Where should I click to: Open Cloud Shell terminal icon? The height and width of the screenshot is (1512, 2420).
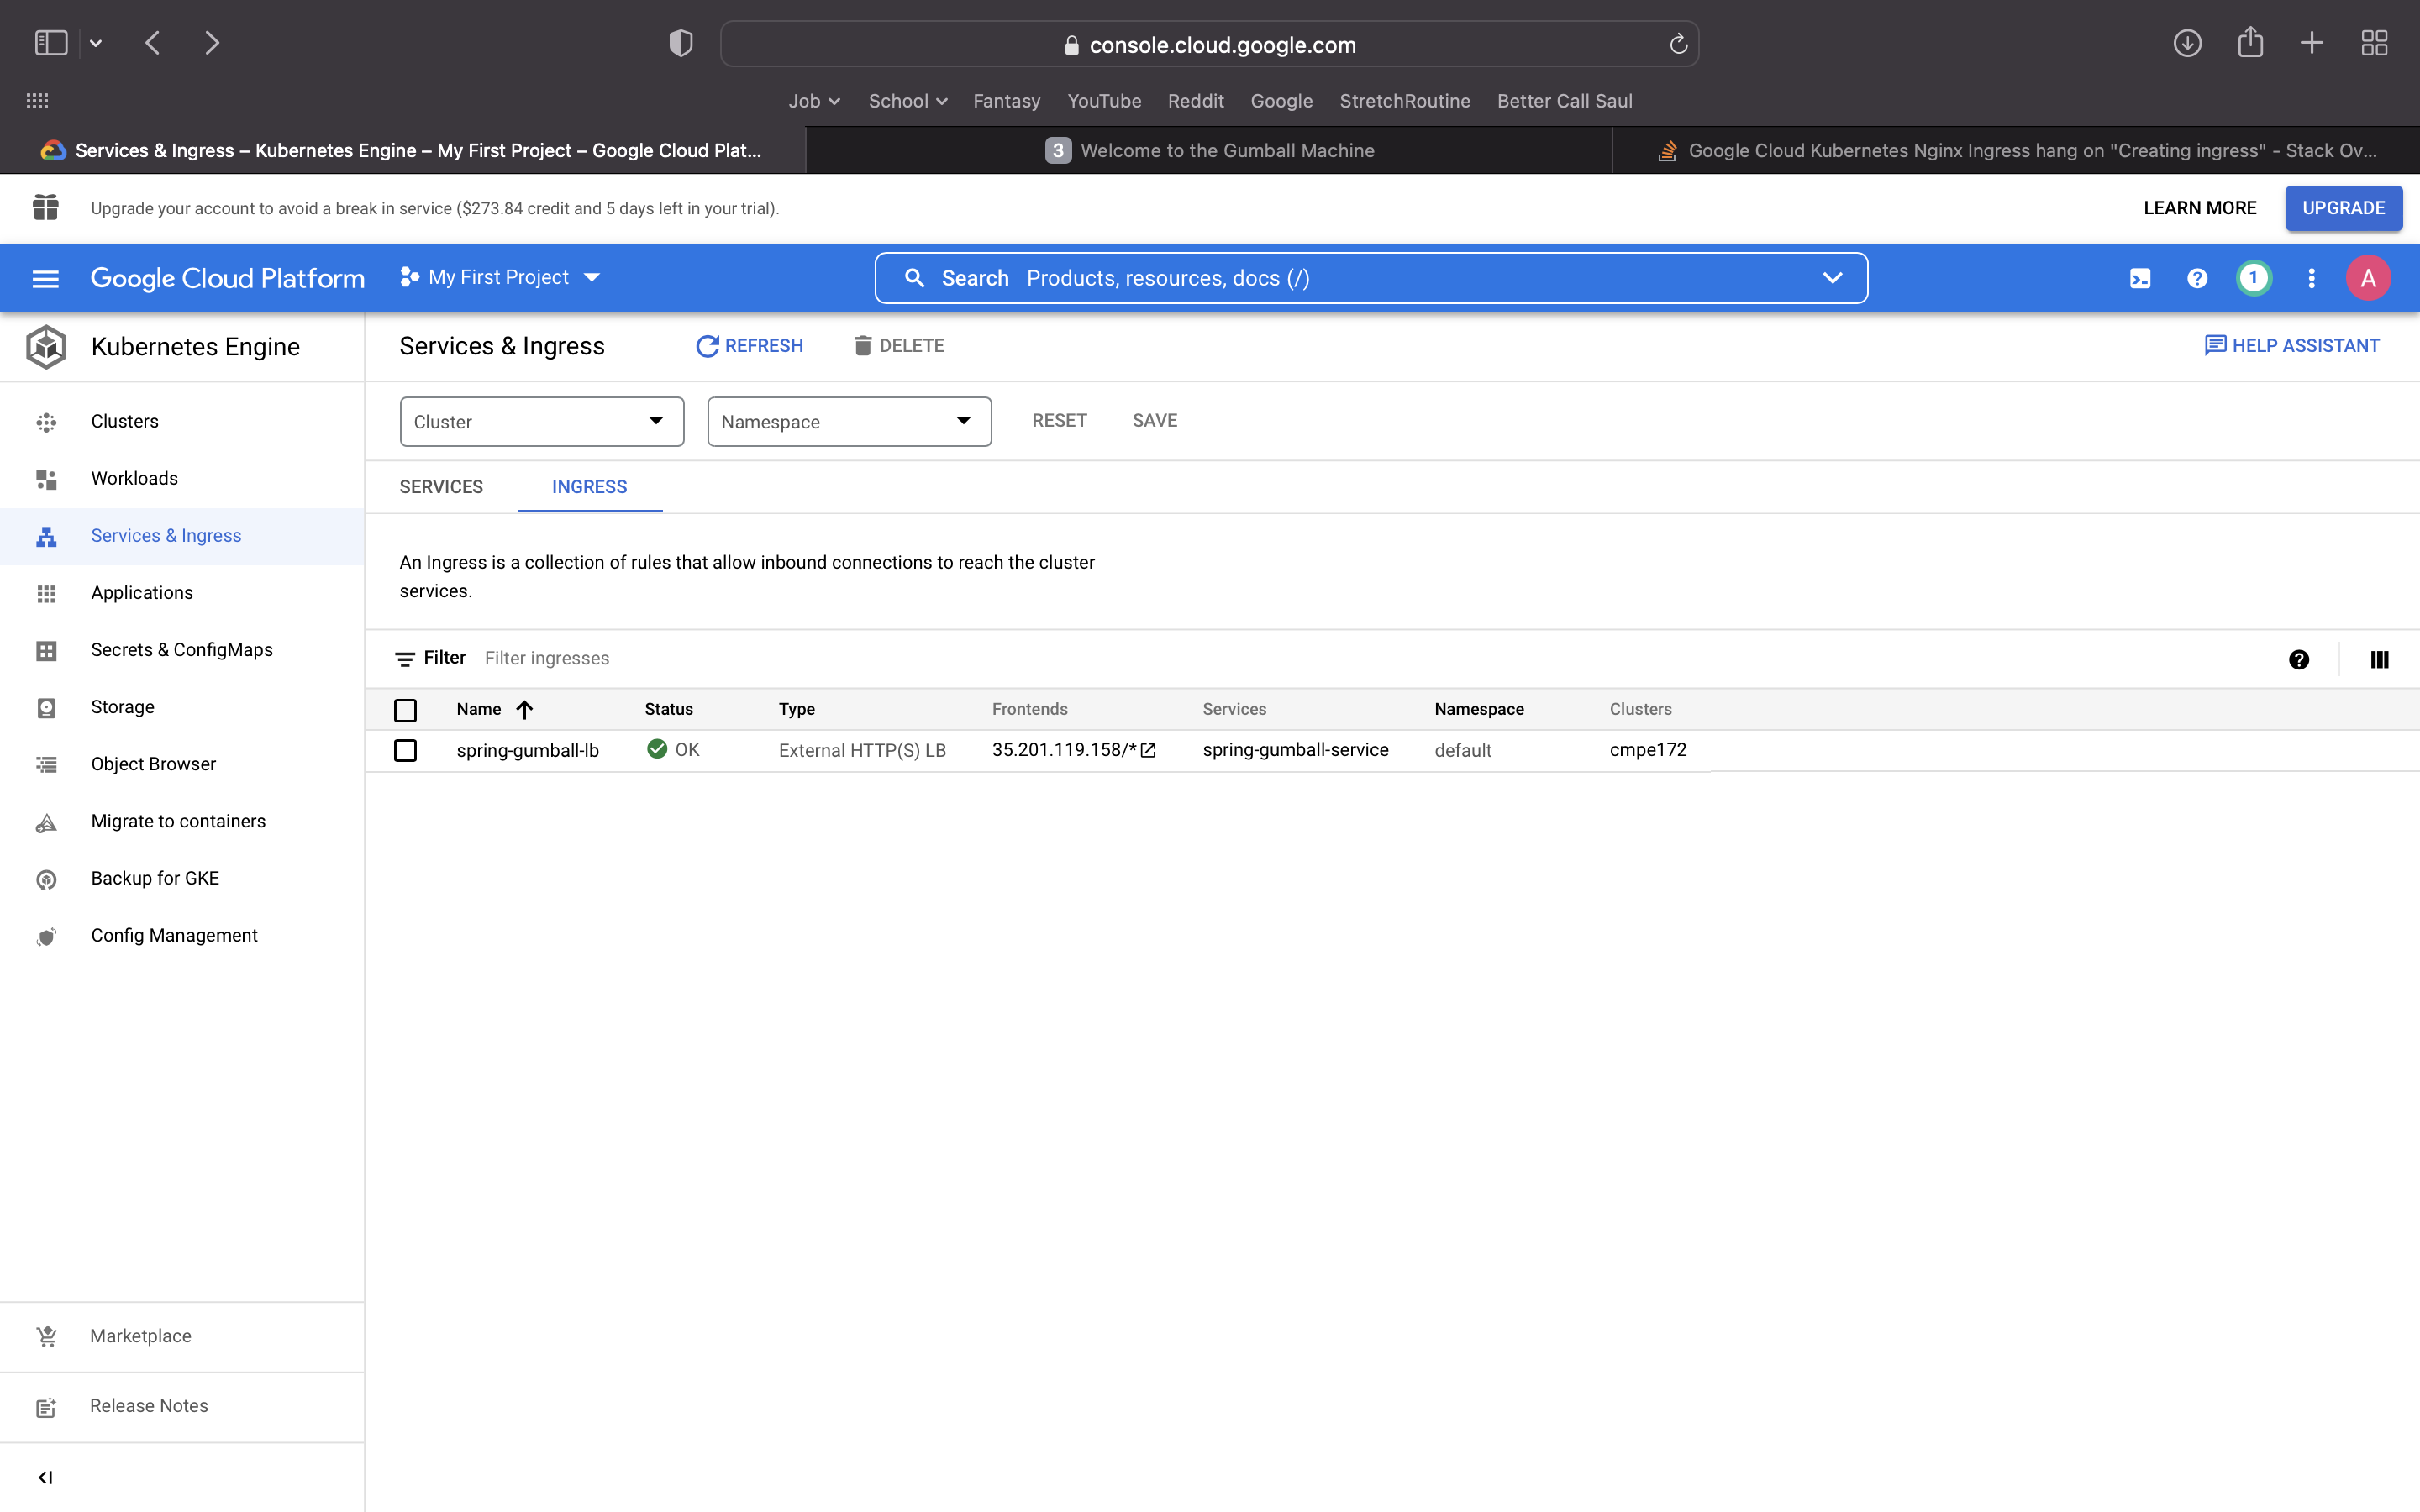2140,278
